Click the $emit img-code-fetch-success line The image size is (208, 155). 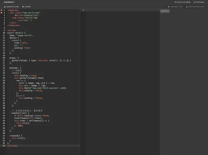tap(42, 88)
